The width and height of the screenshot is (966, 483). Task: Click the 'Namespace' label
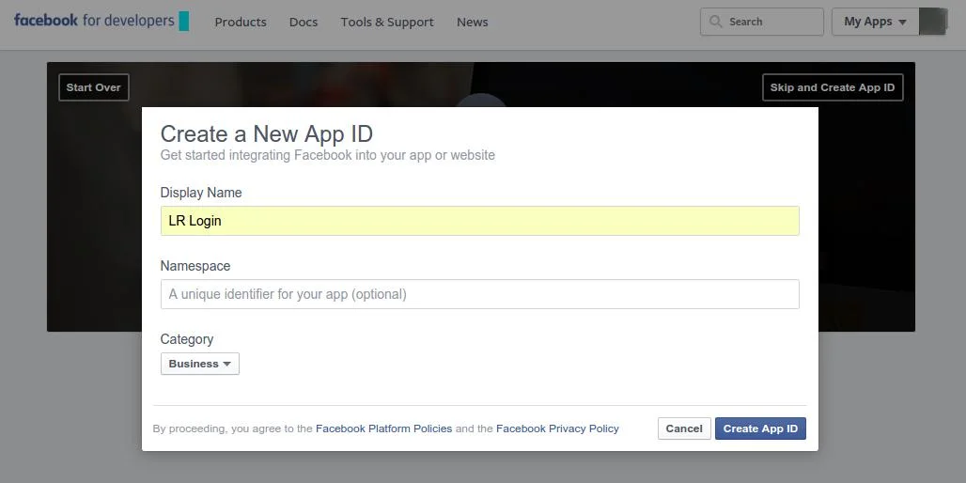coord(195,266)
